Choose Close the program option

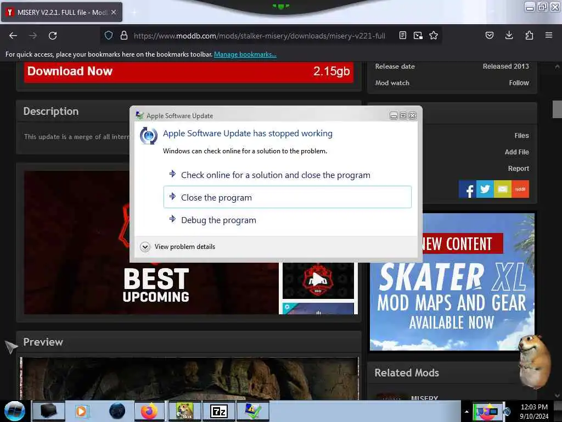288,197
